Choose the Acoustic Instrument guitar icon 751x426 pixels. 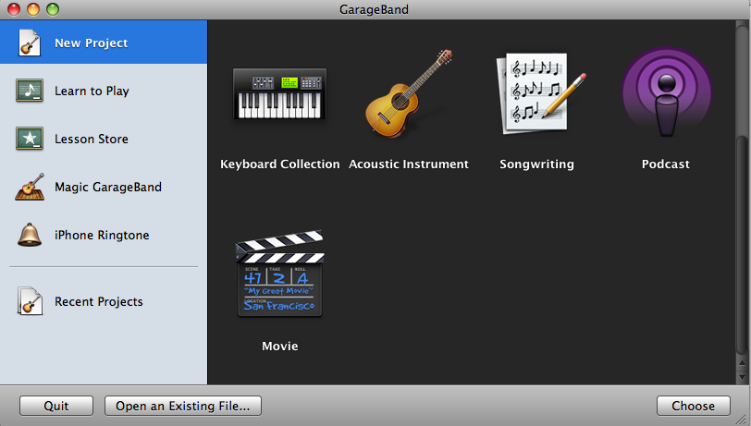[x=409, y=94]
